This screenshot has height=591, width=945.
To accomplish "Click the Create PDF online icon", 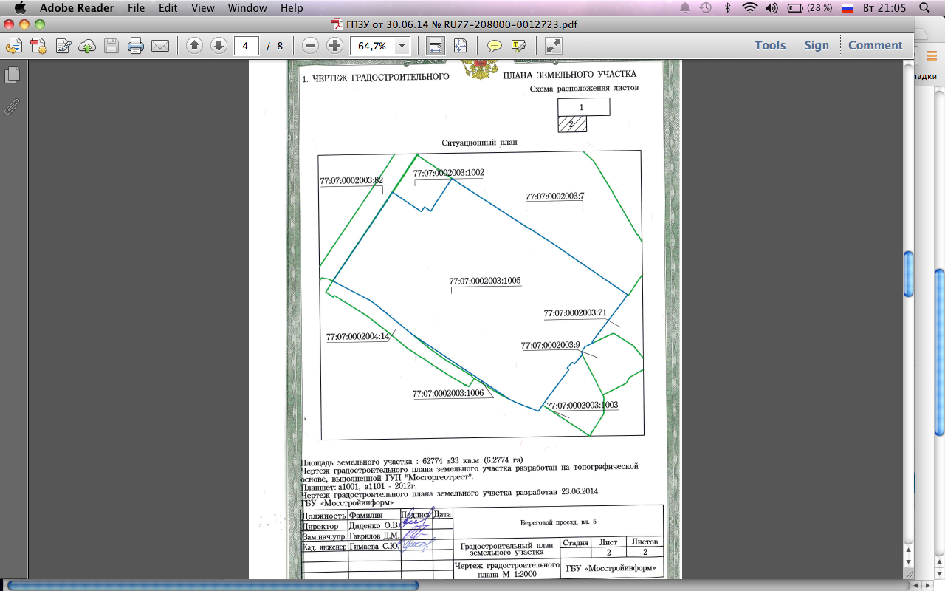I will [38, 46].
